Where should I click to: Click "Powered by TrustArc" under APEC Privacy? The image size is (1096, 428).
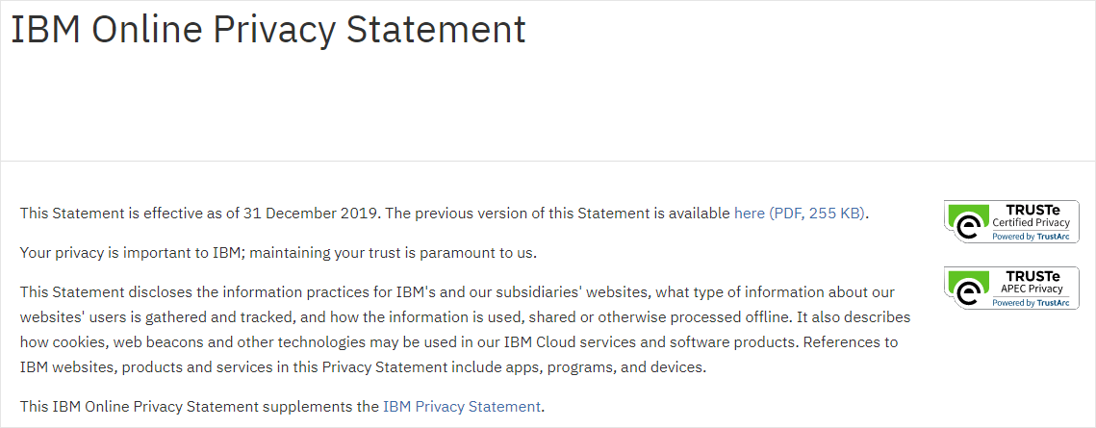[1028, 303]
